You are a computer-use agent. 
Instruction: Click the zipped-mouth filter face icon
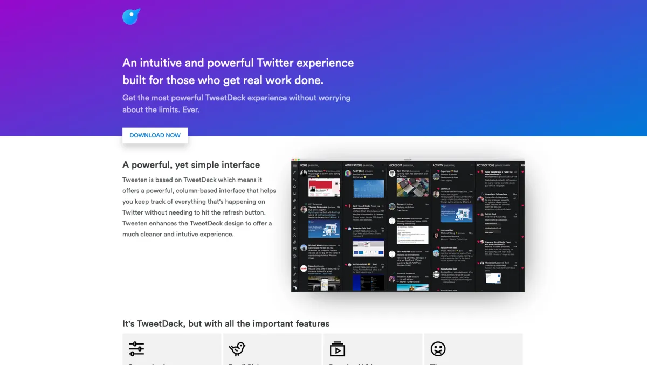pos(438,349)
